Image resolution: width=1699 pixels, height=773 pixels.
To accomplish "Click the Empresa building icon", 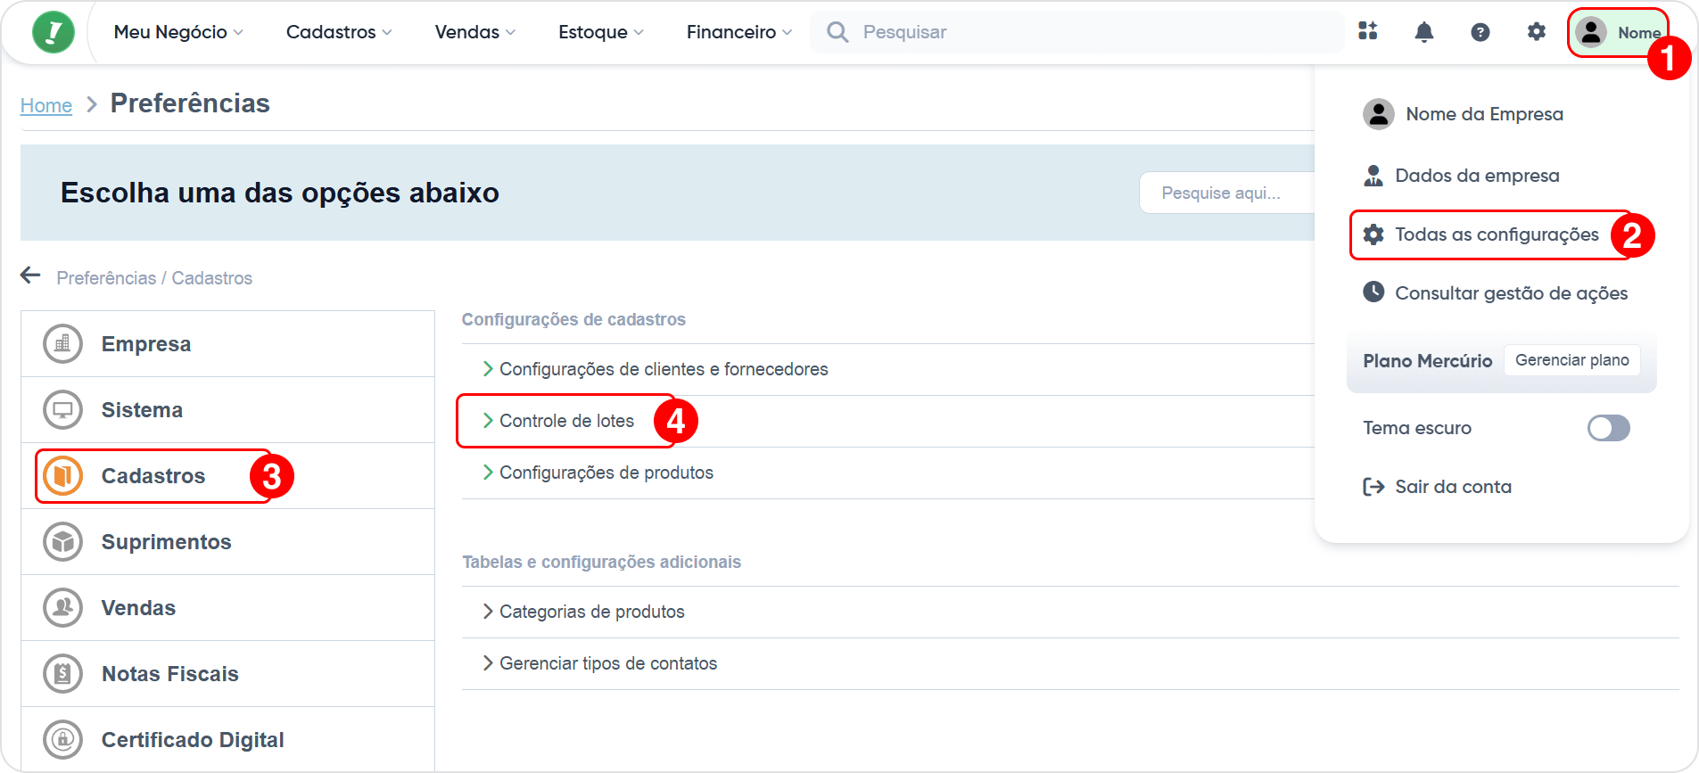I will (62, 343).
